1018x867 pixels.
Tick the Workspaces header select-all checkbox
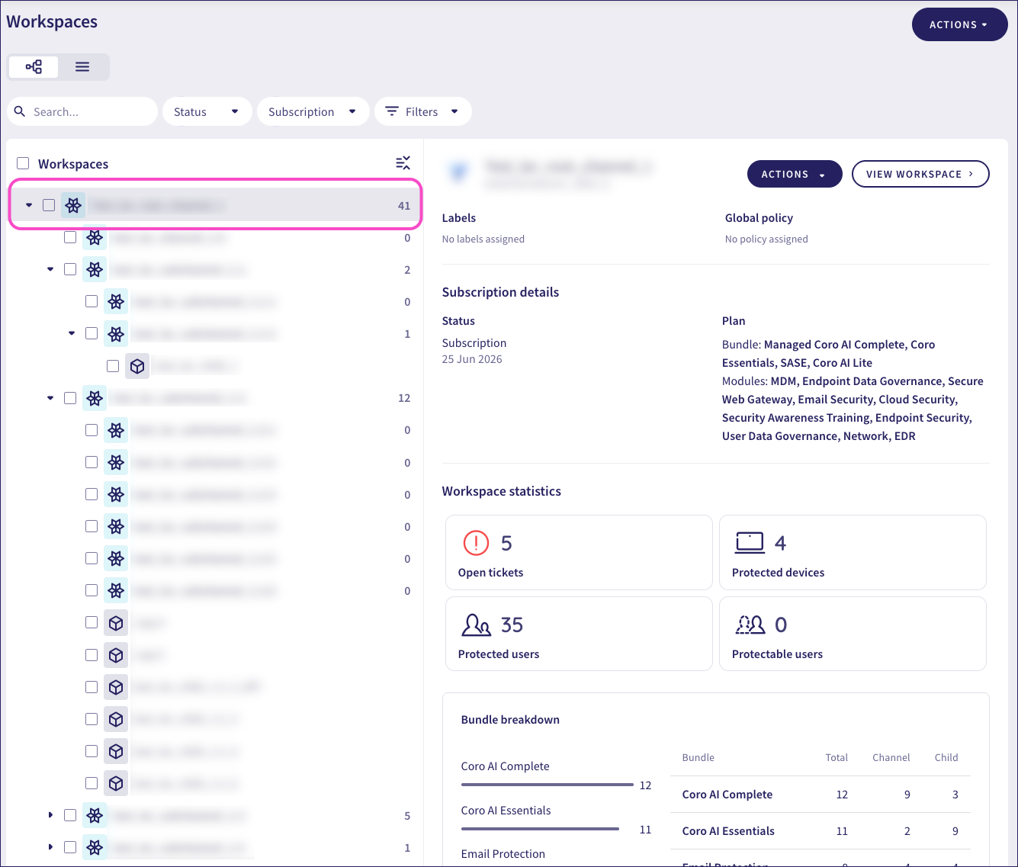pos(23,163)
